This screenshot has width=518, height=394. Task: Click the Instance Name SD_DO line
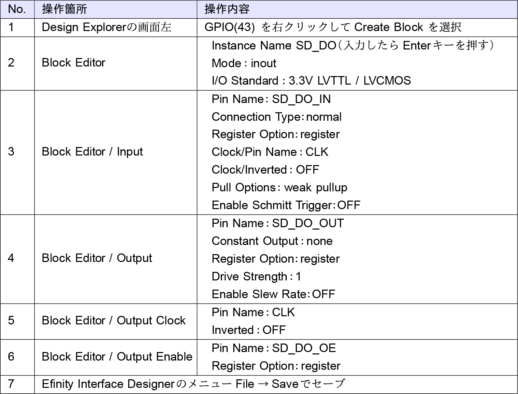[352, 45]
